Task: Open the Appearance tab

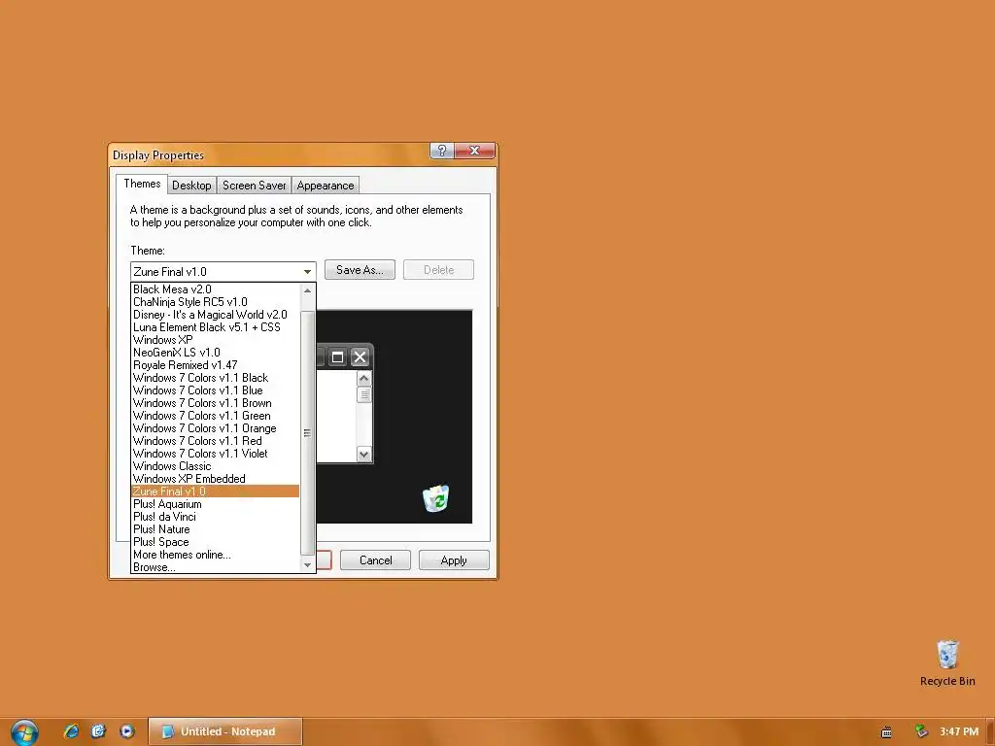Action: pos(326,186)
